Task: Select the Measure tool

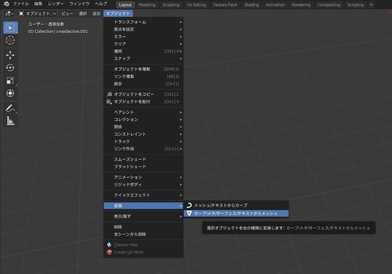Action: tap(10, 121)
